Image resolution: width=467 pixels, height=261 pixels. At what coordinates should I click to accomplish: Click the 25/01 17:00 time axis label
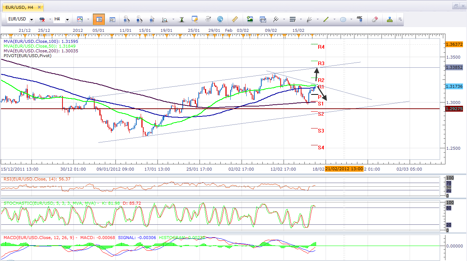click(x=200, y=169)
